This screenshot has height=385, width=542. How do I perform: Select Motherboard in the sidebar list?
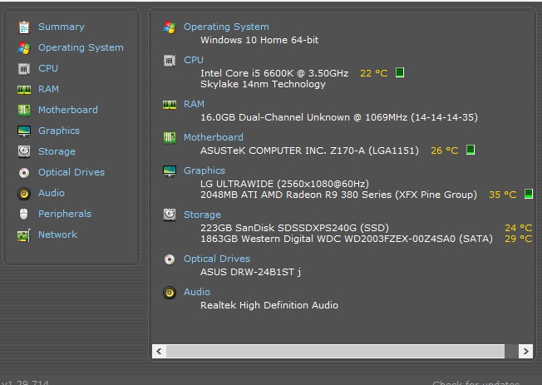click(x=68, y=110)
